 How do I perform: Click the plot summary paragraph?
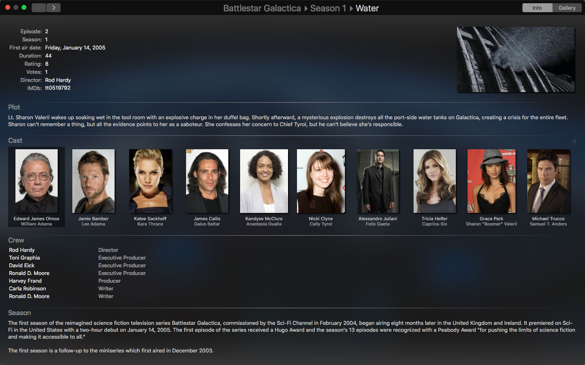click(288, 121)
